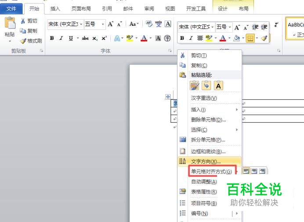Open the Enclosed Characters (circled 字) tool
304x222 pixels.
pyautogui.click(x=167, y=38)
